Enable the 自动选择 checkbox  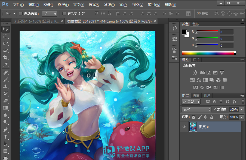tap(20, 13)
